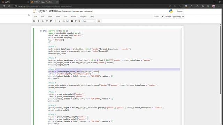This screenshot has width=223, height=125.
Task: Click the notebook vertical scrollbar
Action: [221, 59]
